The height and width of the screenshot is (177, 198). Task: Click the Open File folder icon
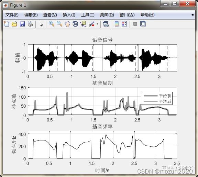tap(14, 24)
